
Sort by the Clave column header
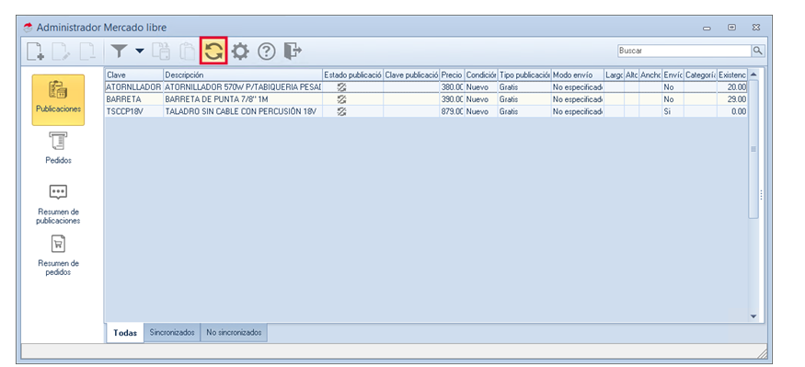click(134, 75)
